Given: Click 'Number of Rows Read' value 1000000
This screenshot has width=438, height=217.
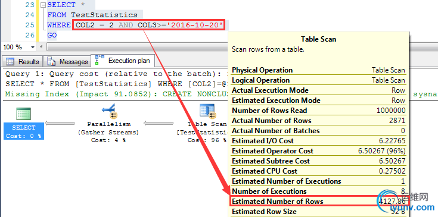Looking at the screenshot, I should 391,111.
